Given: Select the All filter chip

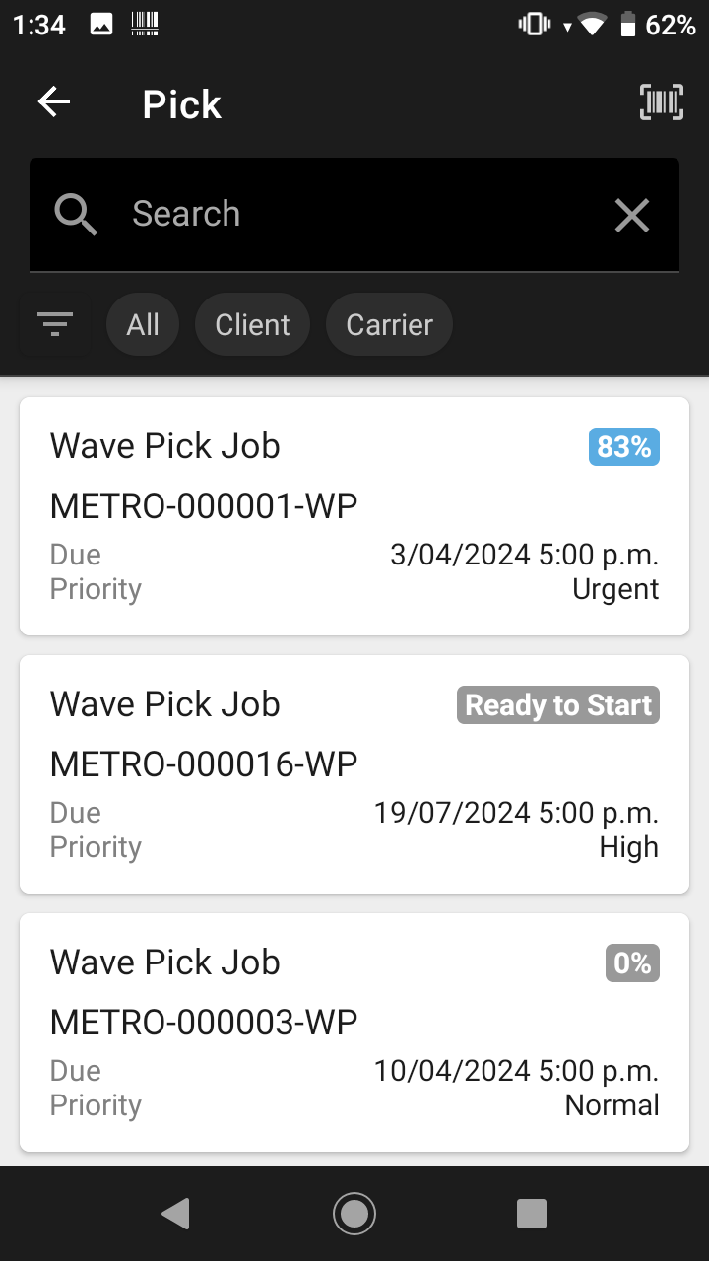Looking at the screenshot, I should click(x=143, y=325).
